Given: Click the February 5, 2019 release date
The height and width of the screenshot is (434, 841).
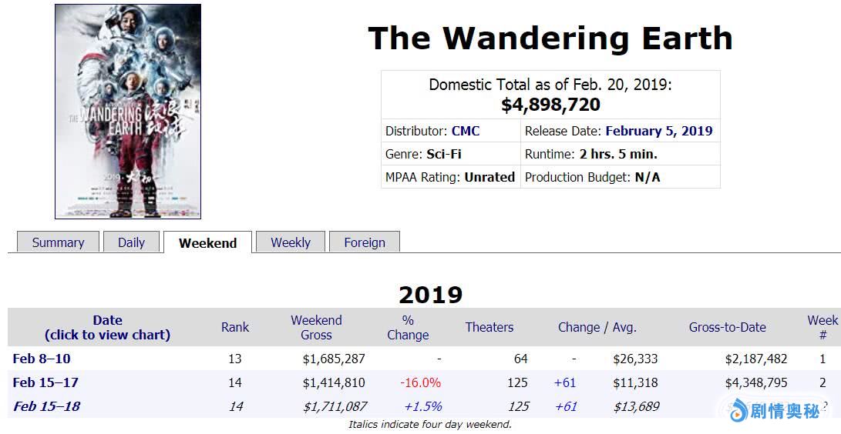Looking at the screenshot, I should (x=658, y=131).
